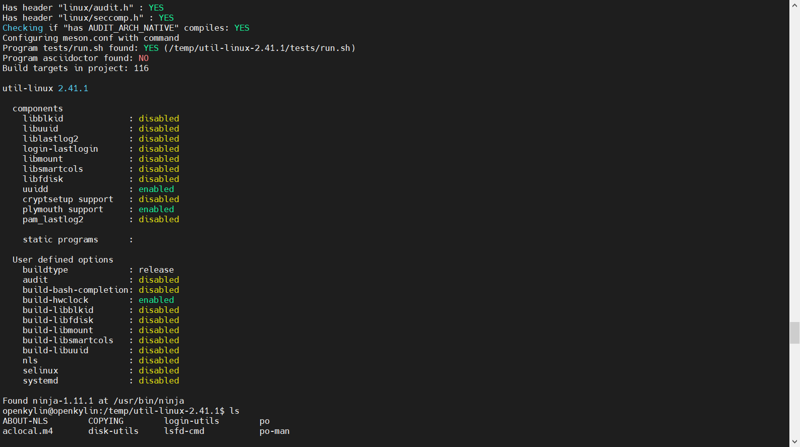Click the 'build-libmount' option row
This screenshot has height=447, width=800.
click(101, 330)
